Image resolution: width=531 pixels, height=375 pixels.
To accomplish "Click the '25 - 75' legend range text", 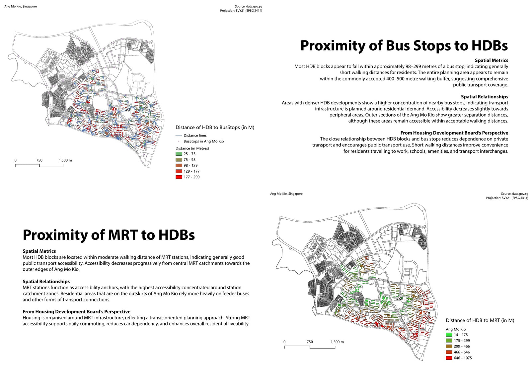I will (x=190, y=154).
